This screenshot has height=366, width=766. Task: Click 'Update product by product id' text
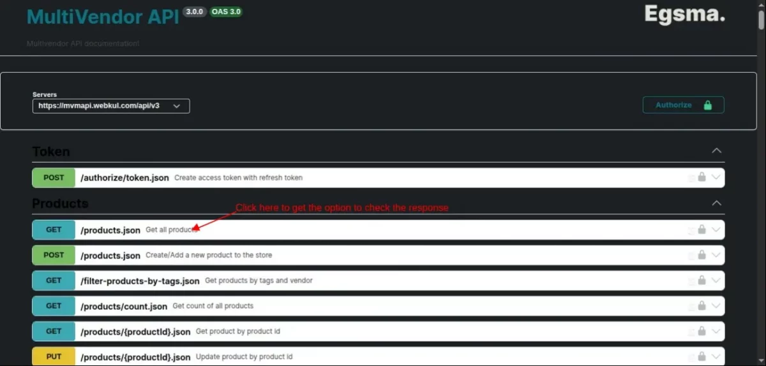point(244,356)
